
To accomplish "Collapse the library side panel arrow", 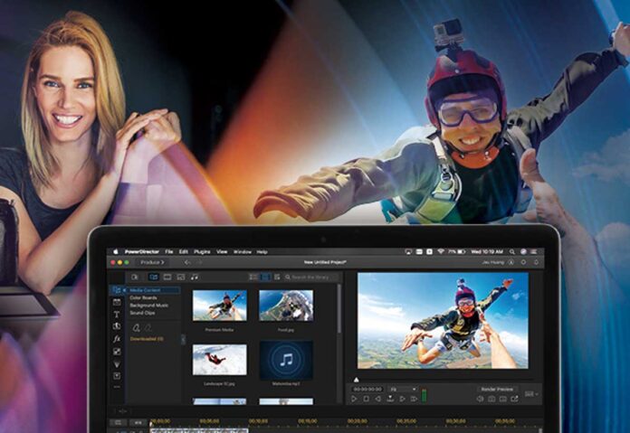I will point(183,340).
